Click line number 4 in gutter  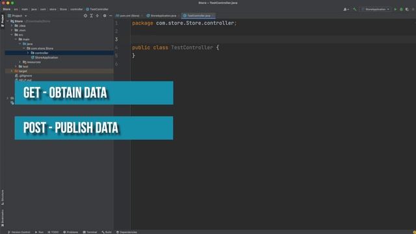click(116, 47)
